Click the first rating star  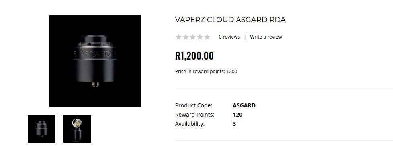coord(178,37)
